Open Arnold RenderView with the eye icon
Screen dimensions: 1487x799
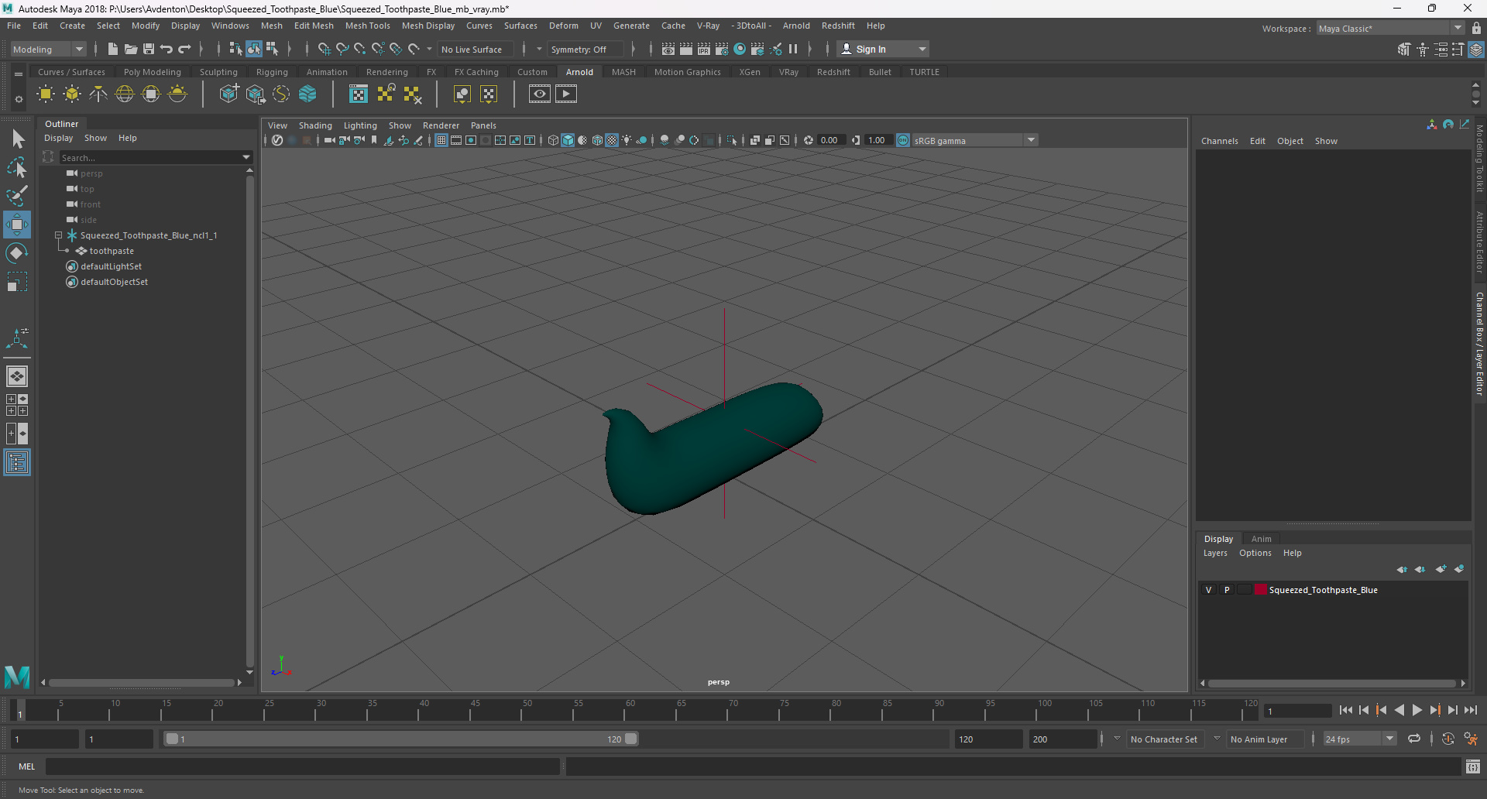(x=540, y=94)
